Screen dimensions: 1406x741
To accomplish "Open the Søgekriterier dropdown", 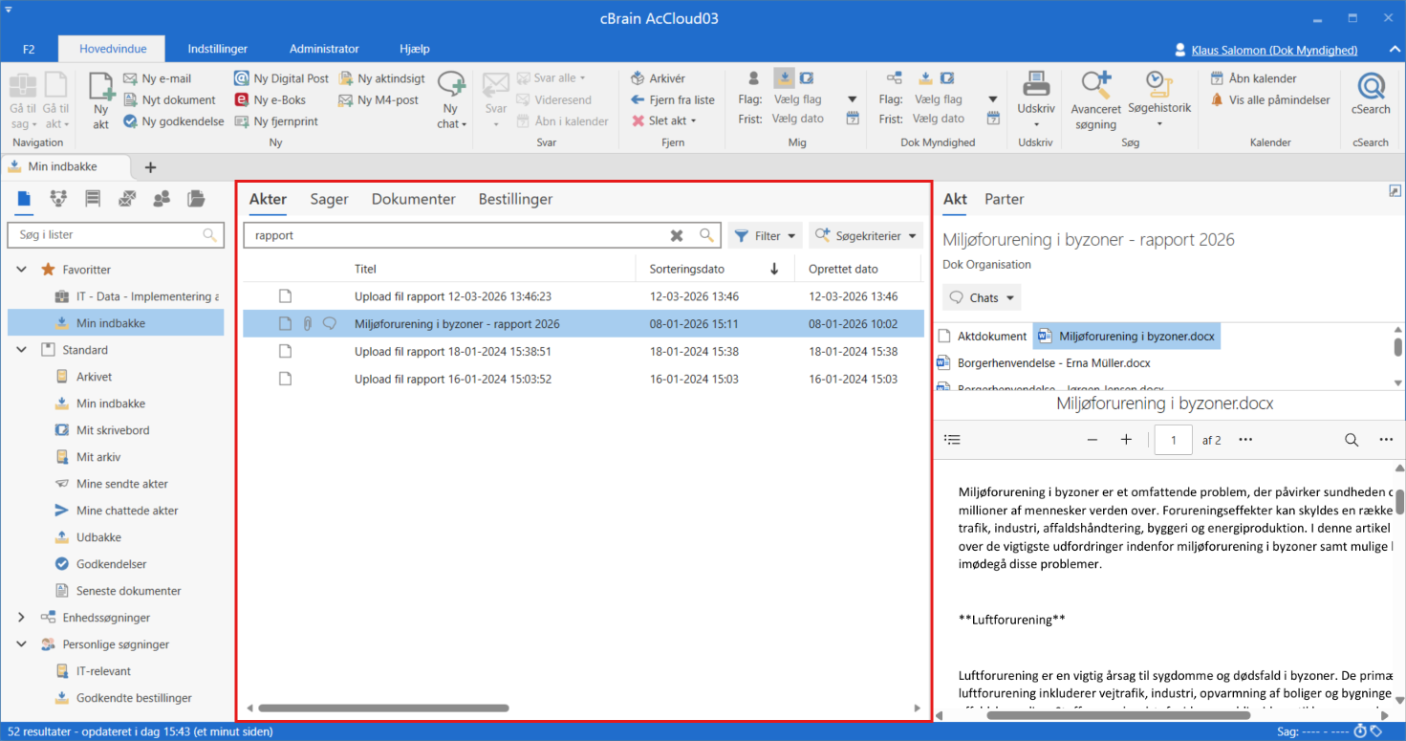I will tap(866, 235).
